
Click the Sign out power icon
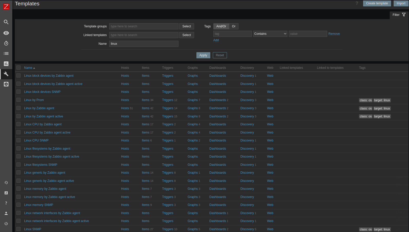point(6,224)
